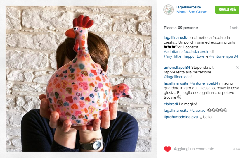
Task: Open lagallinarosita username in header
Action: coord(188,7)
